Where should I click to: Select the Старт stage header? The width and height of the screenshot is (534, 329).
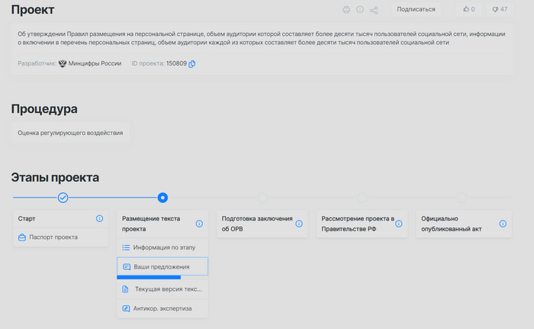60,218
